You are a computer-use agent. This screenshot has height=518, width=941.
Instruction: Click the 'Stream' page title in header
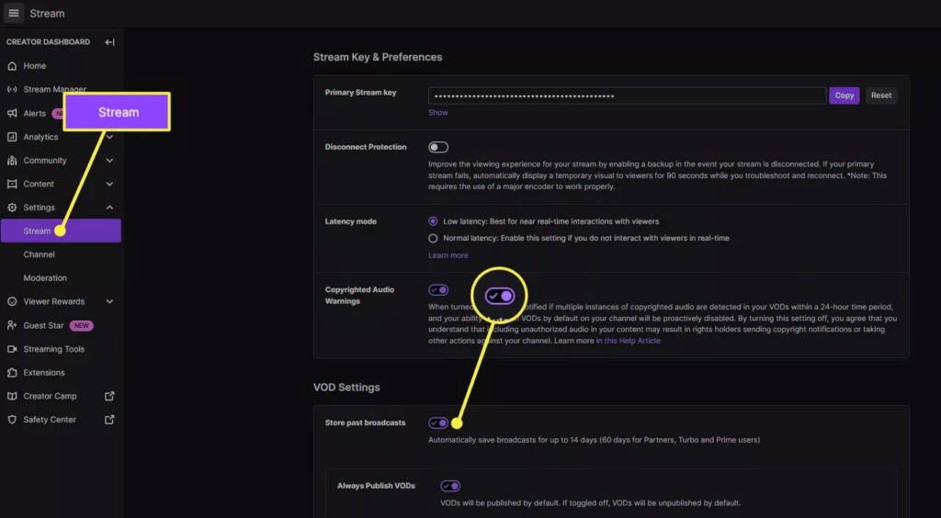pos(47,13)
